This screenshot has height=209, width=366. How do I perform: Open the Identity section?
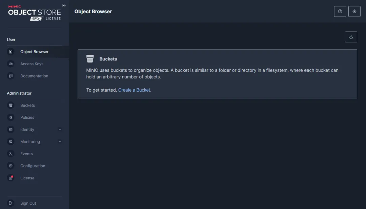[27, 130]
